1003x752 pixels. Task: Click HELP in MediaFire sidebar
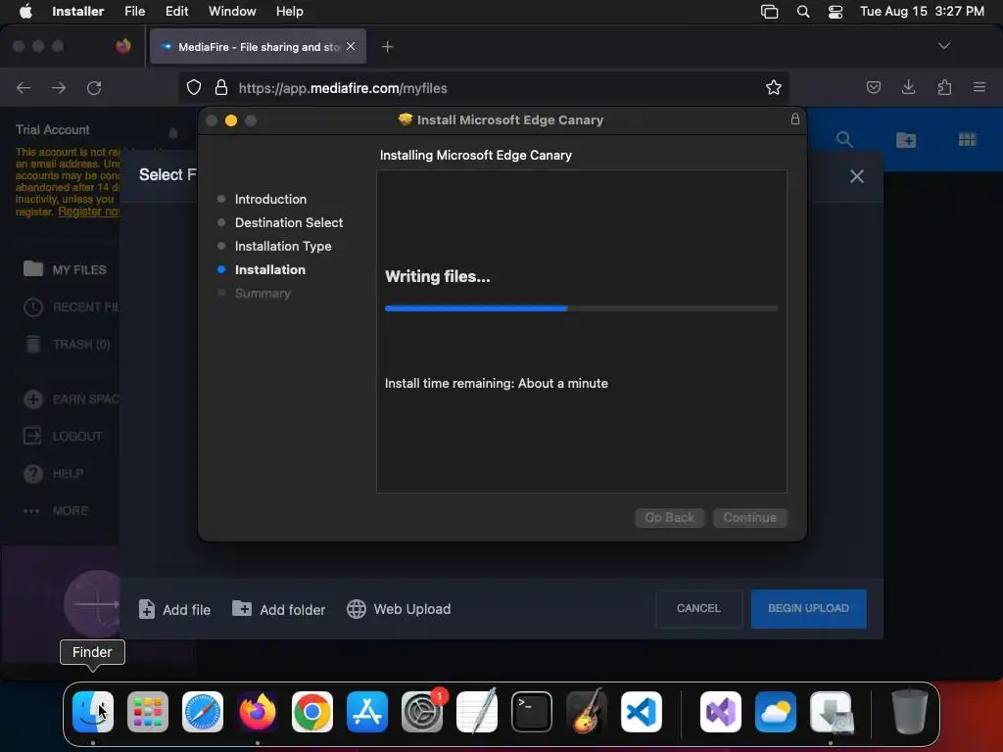[53, 474]
